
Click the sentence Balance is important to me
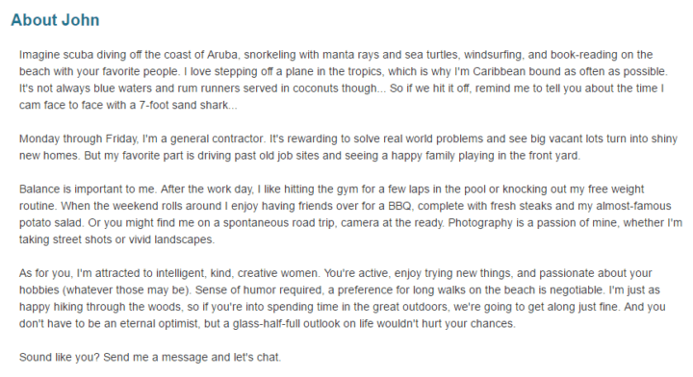point(88,188)
